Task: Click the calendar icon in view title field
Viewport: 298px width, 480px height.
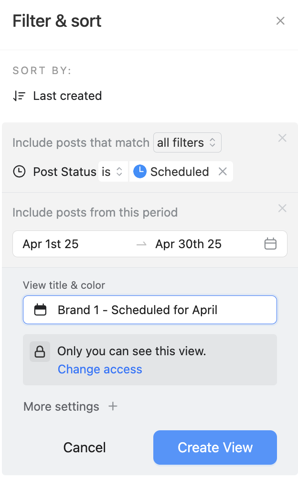Action: coord(41,310)
